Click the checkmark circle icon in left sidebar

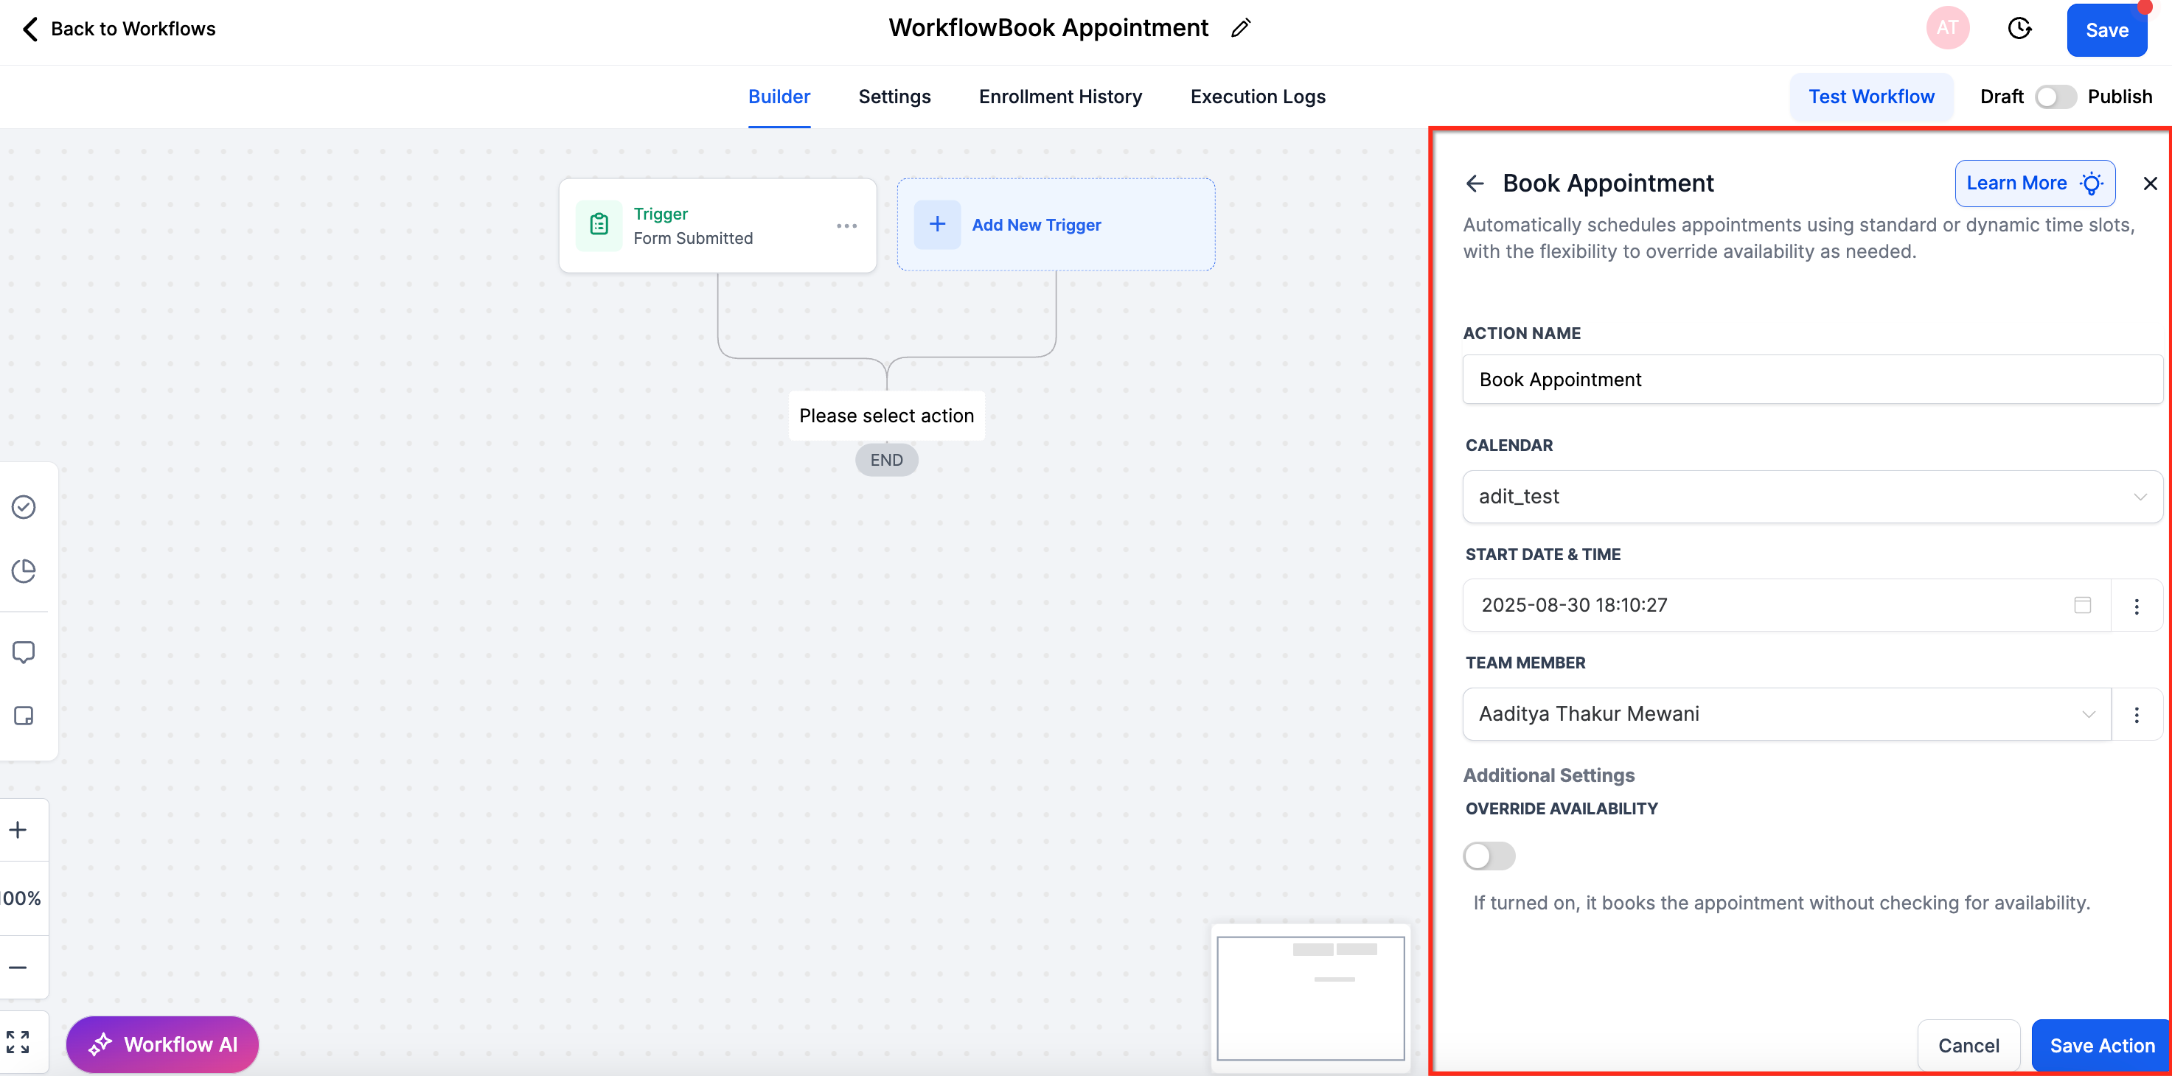point(24,506)
